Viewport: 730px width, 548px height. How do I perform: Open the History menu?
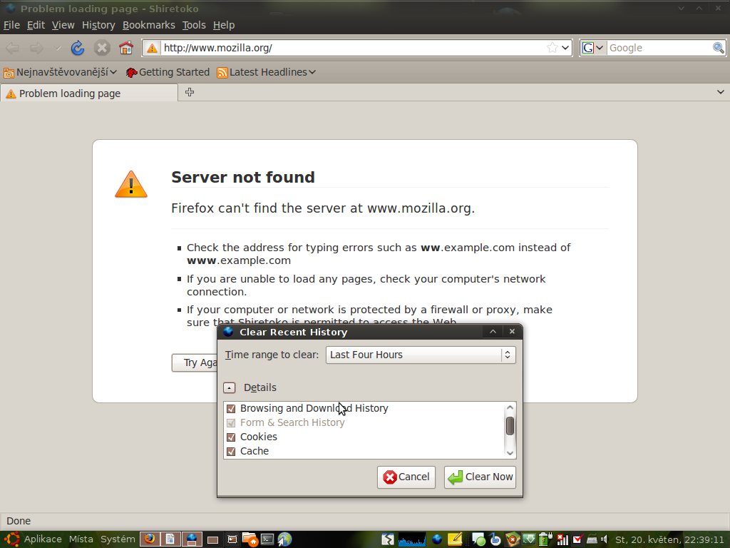coord(98,25)
